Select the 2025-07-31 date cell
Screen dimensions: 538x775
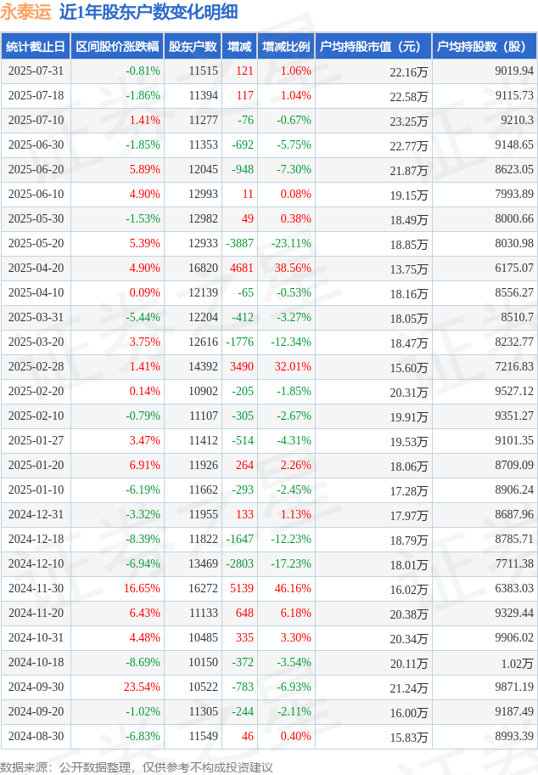36,71
